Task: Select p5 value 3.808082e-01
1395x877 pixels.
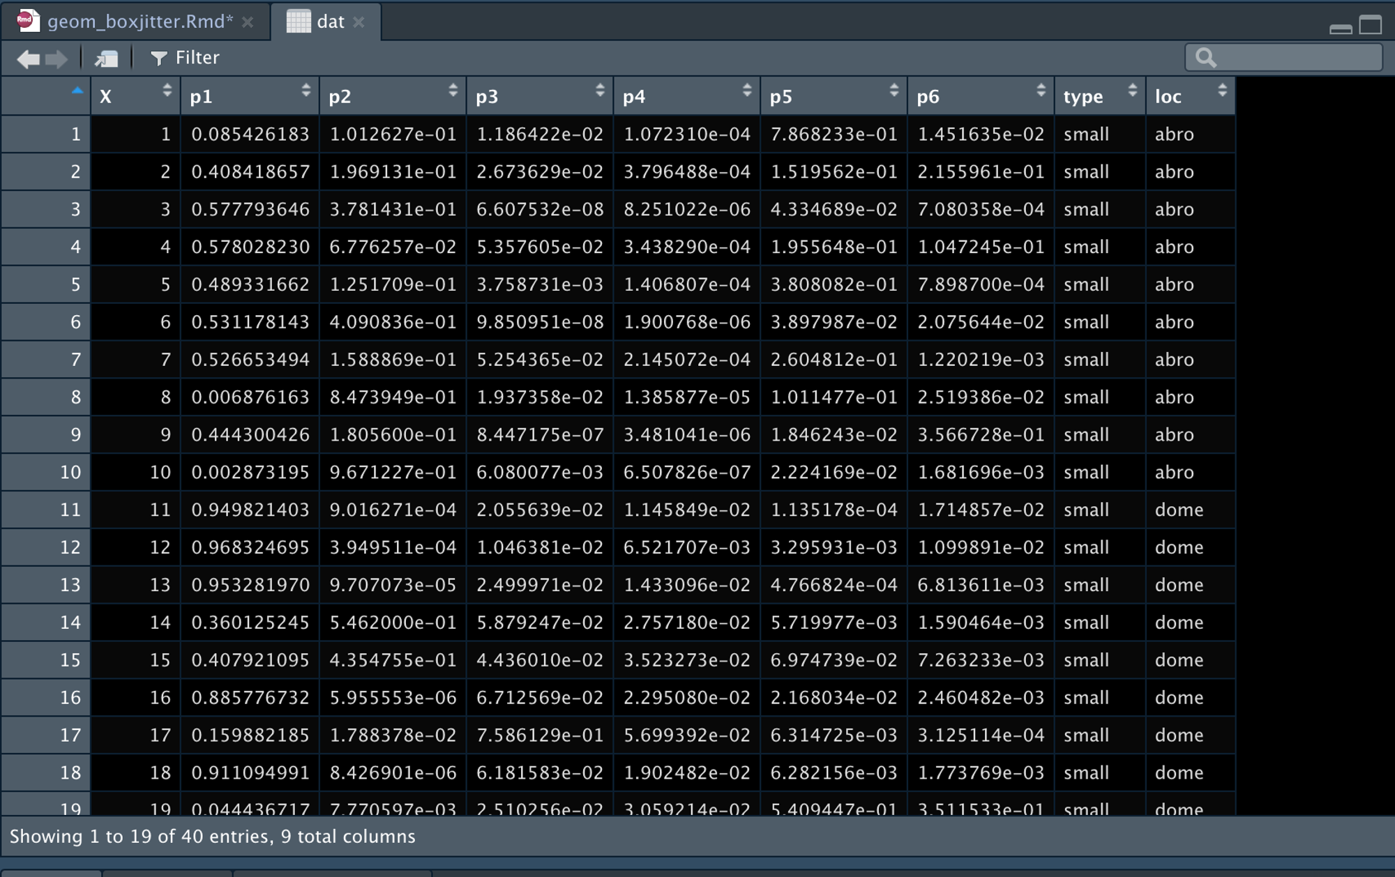Action: (834, 284)
